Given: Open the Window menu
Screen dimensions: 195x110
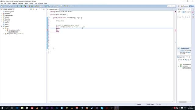Looking at the screenshot, I should 41,3.
